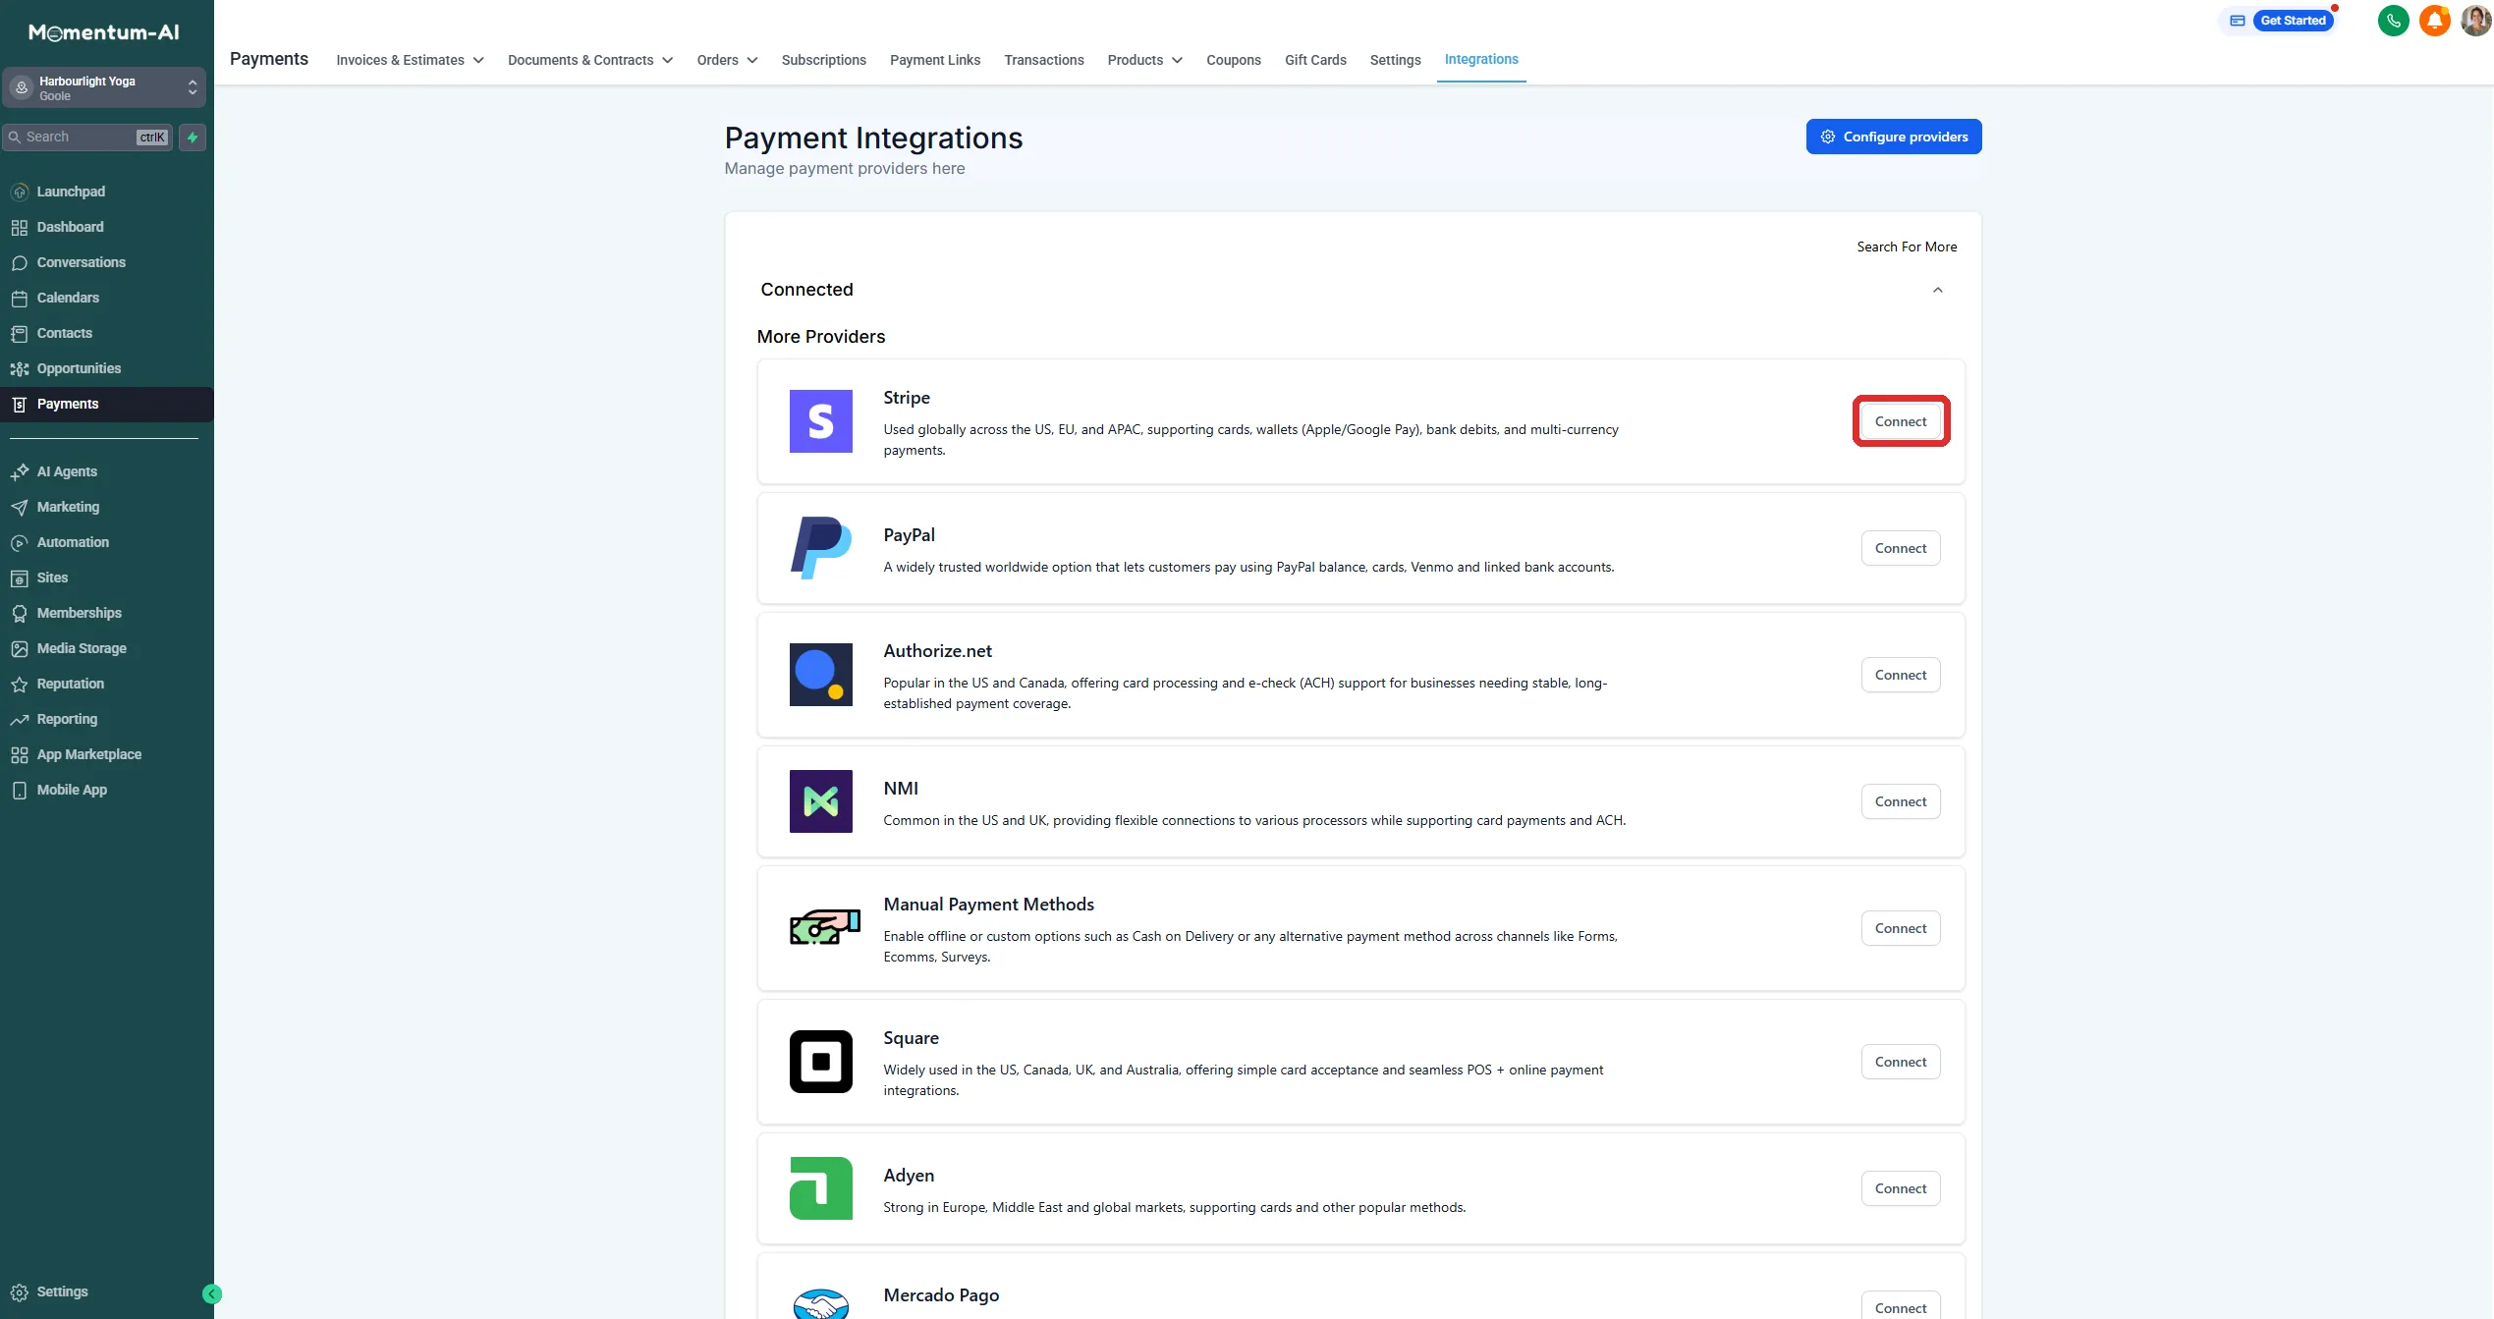Viewport: 2494px width, 1319px height.
Task: Connect the Adyen provider
Action: point(1900,1188)
